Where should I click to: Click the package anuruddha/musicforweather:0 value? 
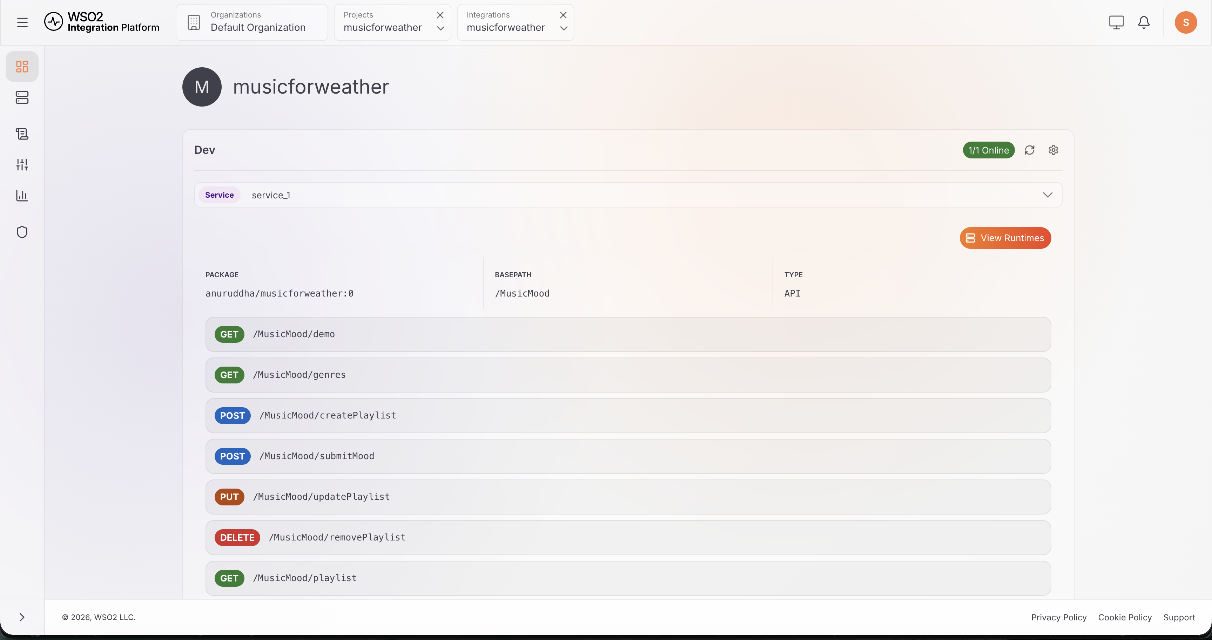[280, 293]
